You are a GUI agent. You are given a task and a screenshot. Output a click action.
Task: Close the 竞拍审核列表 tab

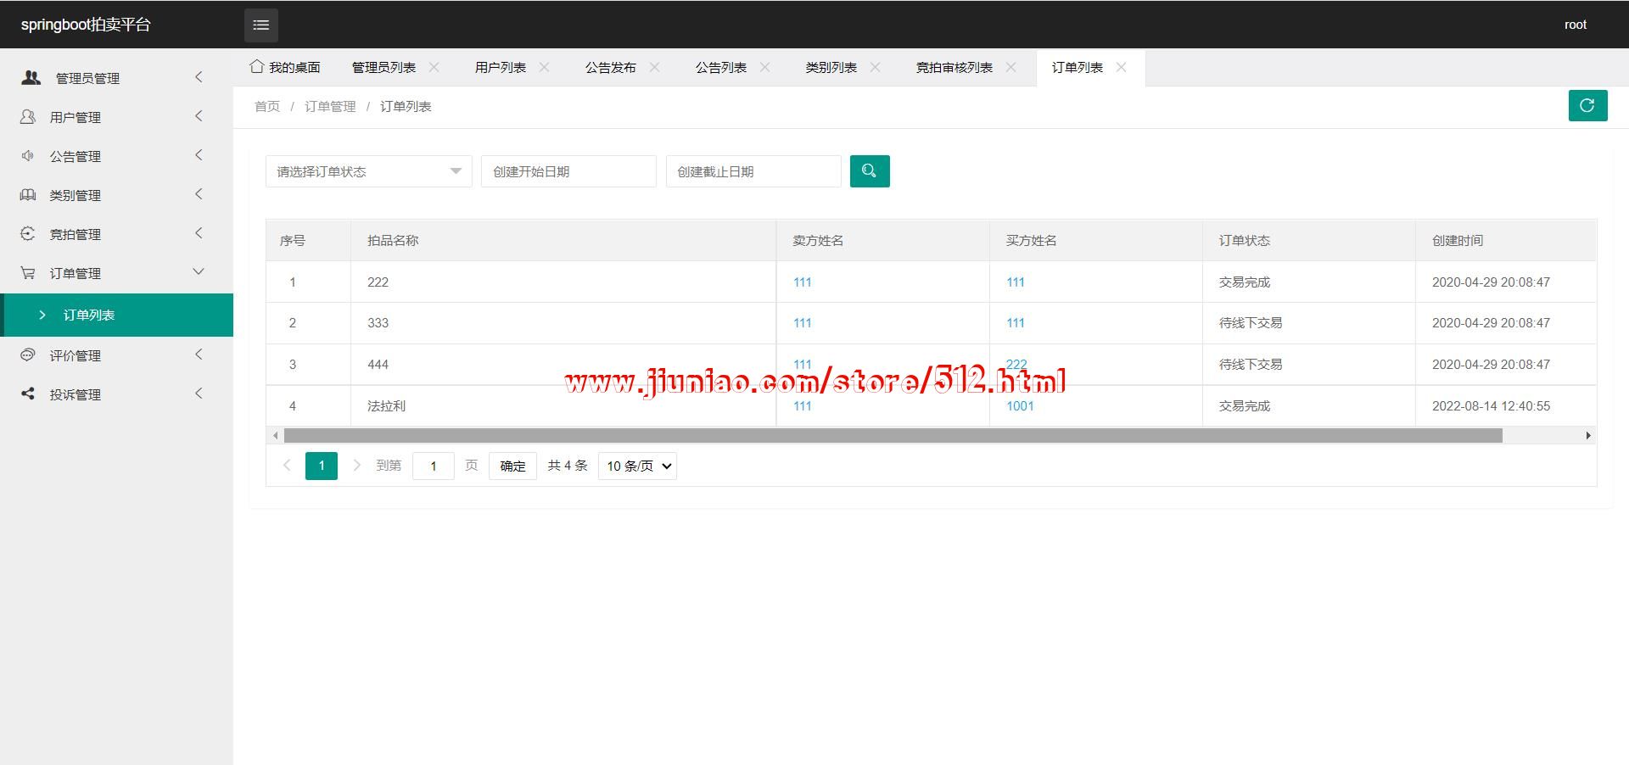[1010, 67]
